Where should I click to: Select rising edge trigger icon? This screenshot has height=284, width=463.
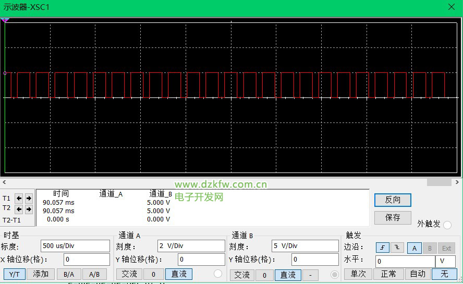click(x=382, y=248)
